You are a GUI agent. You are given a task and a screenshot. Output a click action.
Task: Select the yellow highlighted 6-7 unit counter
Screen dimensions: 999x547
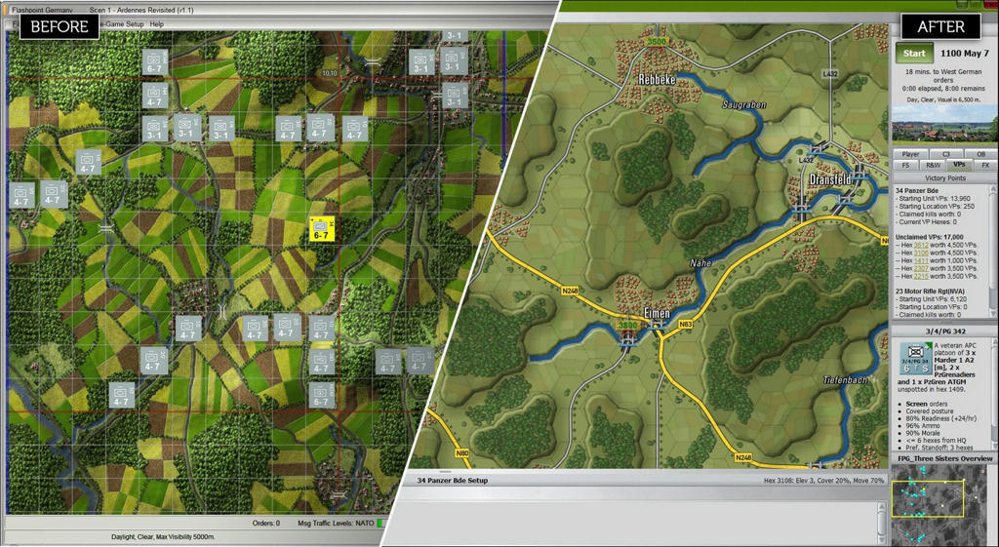(x=322, y=228)
